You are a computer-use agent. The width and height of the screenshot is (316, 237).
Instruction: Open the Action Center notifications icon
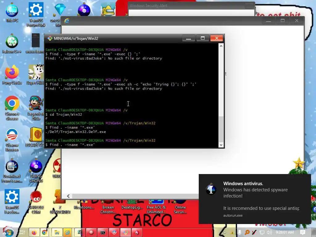pyautogui.click(x=302, y=232)
